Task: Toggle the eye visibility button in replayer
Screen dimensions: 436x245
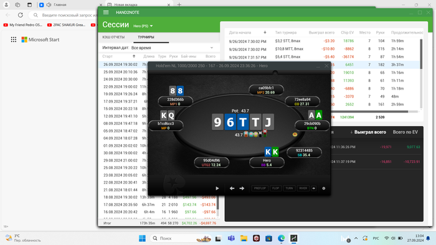Action: click(314, 188)
